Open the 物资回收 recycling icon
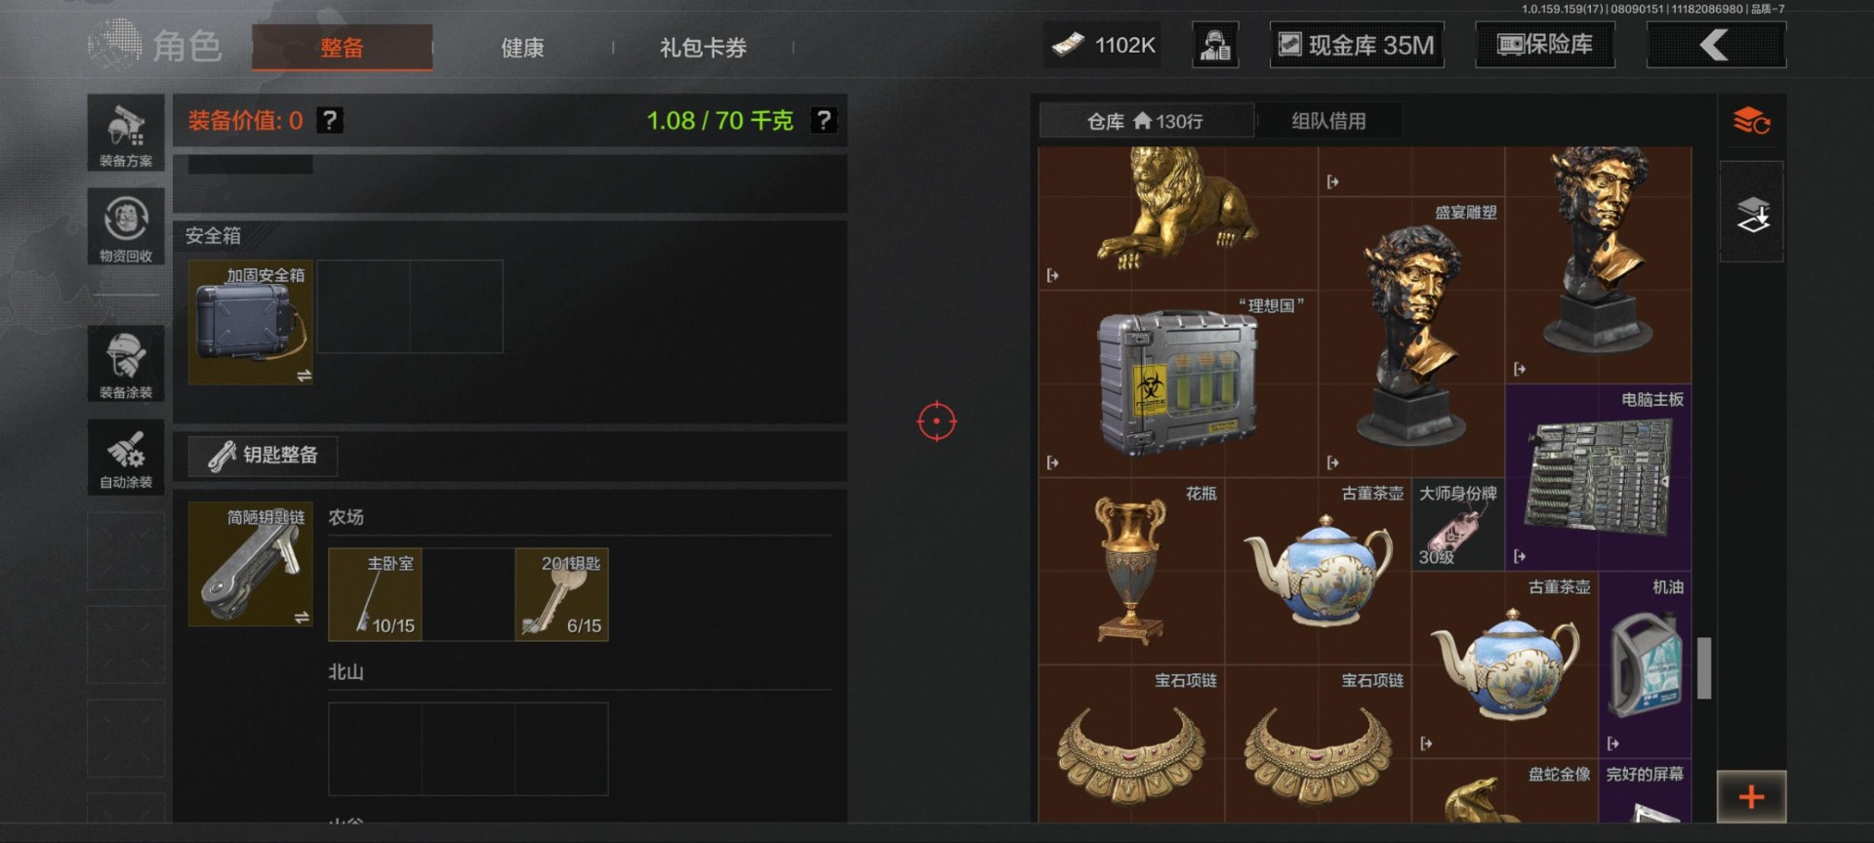 click(126, 226)
